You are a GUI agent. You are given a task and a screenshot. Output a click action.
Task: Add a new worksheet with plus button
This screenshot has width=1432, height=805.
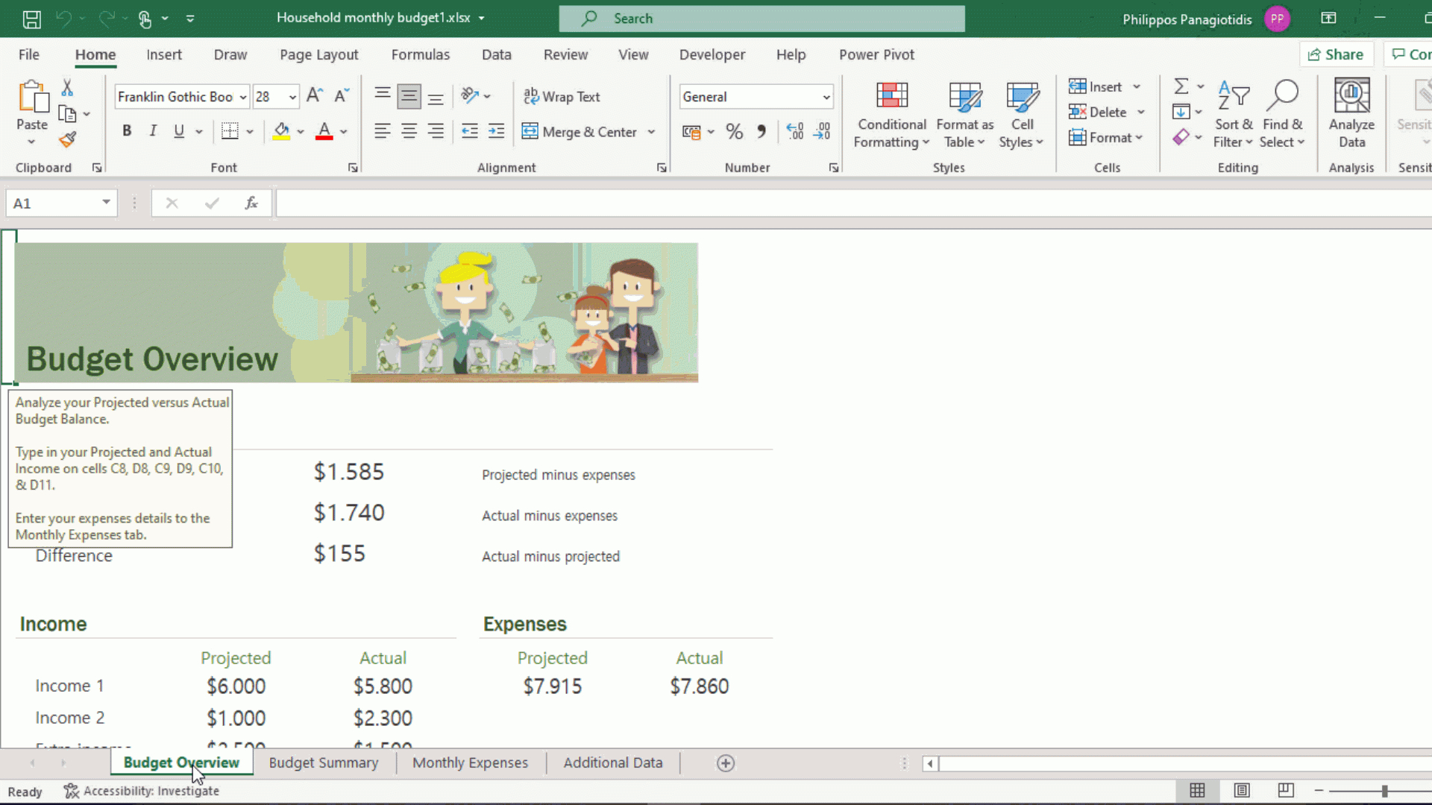[x=724, y=763]
